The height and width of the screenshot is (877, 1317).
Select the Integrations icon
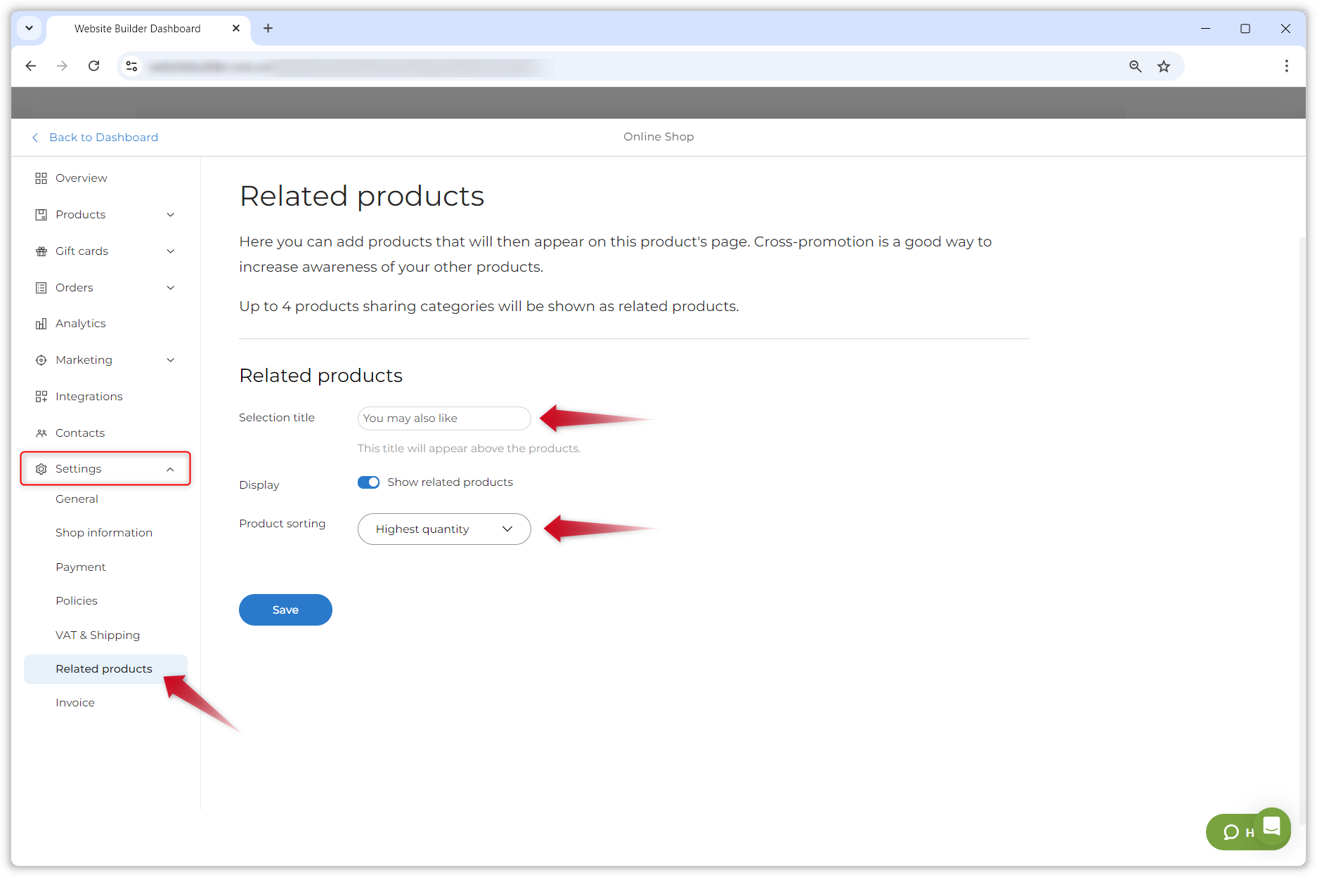[x=41, y=396]
